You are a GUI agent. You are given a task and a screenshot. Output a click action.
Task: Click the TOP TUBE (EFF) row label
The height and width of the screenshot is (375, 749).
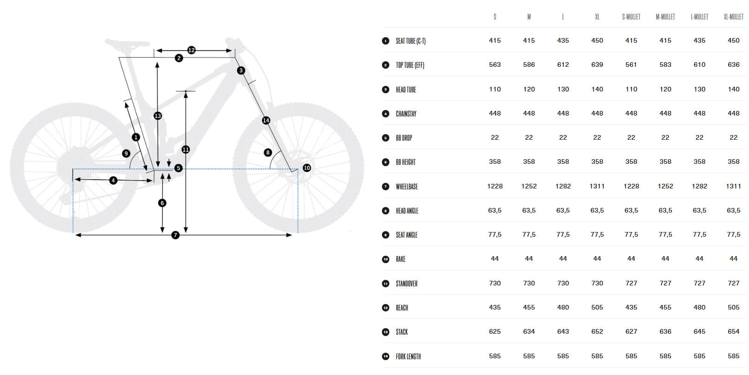[x=410, y=65]
